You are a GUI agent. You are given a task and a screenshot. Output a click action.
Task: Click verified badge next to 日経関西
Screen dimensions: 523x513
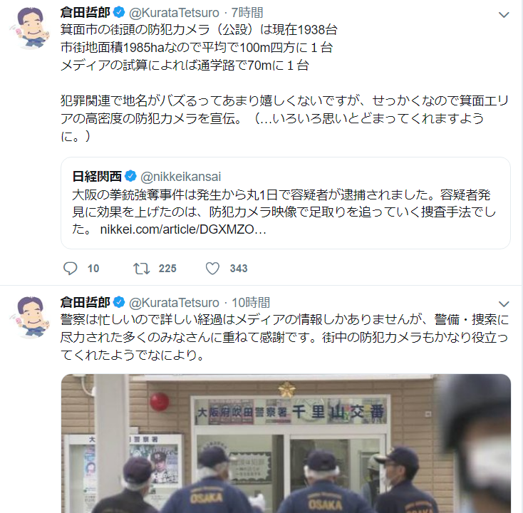tap(130, 176)
